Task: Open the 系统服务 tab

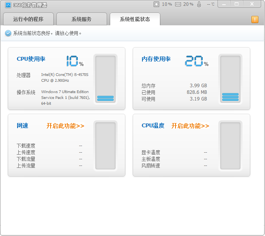Action: click(81, 19)
